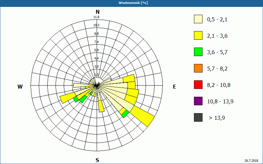The image size is (263, 164).
Task: Click the legend label '10,8 - 13,9'
Action: [x=220, y=102]
